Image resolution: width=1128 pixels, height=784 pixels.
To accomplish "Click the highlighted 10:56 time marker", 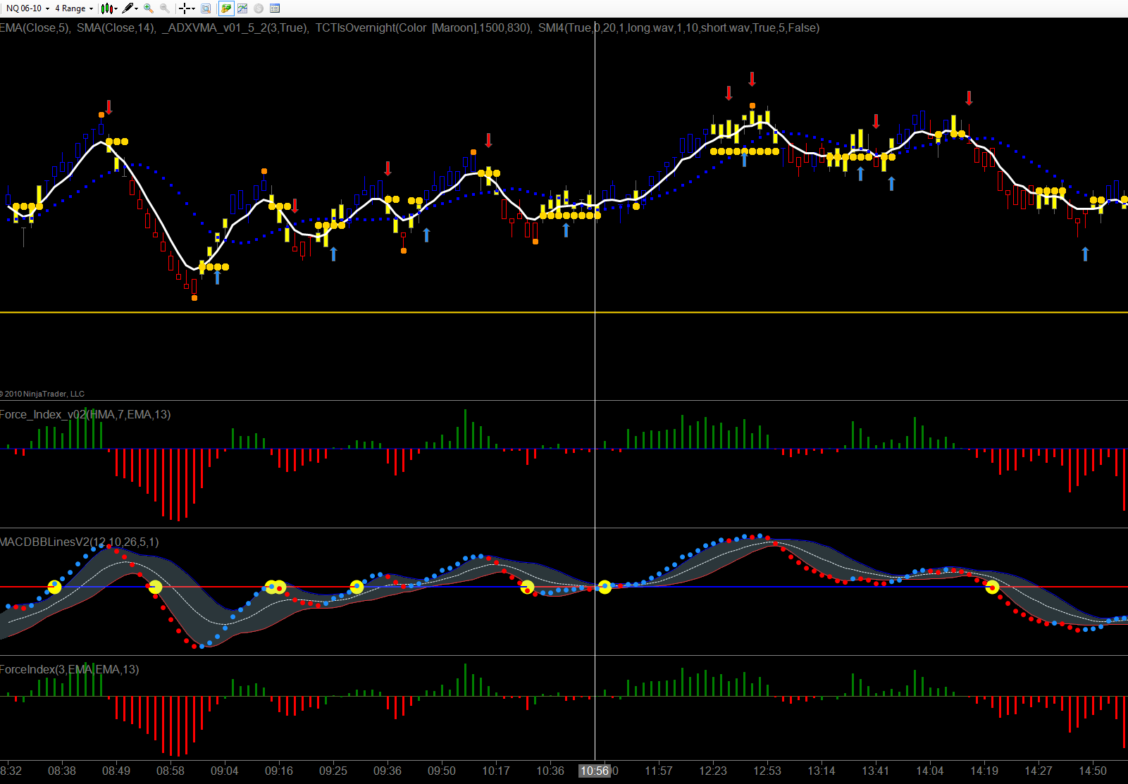I will [595, 771].
